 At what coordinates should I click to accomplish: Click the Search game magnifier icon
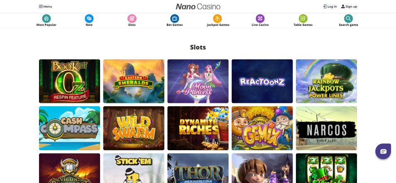349,18
